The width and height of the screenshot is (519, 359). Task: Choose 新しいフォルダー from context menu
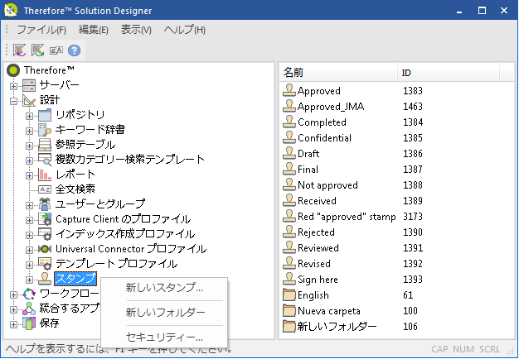pos(164,313)
